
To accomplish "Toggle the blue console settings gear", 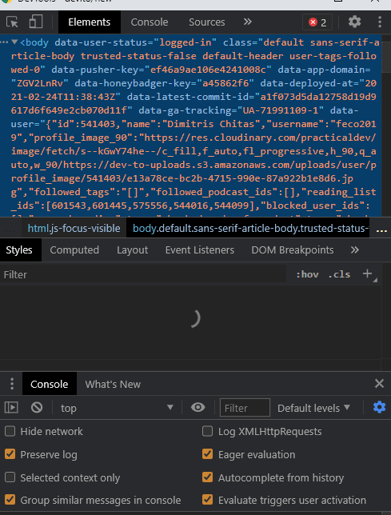I will [x=380, y=407].
